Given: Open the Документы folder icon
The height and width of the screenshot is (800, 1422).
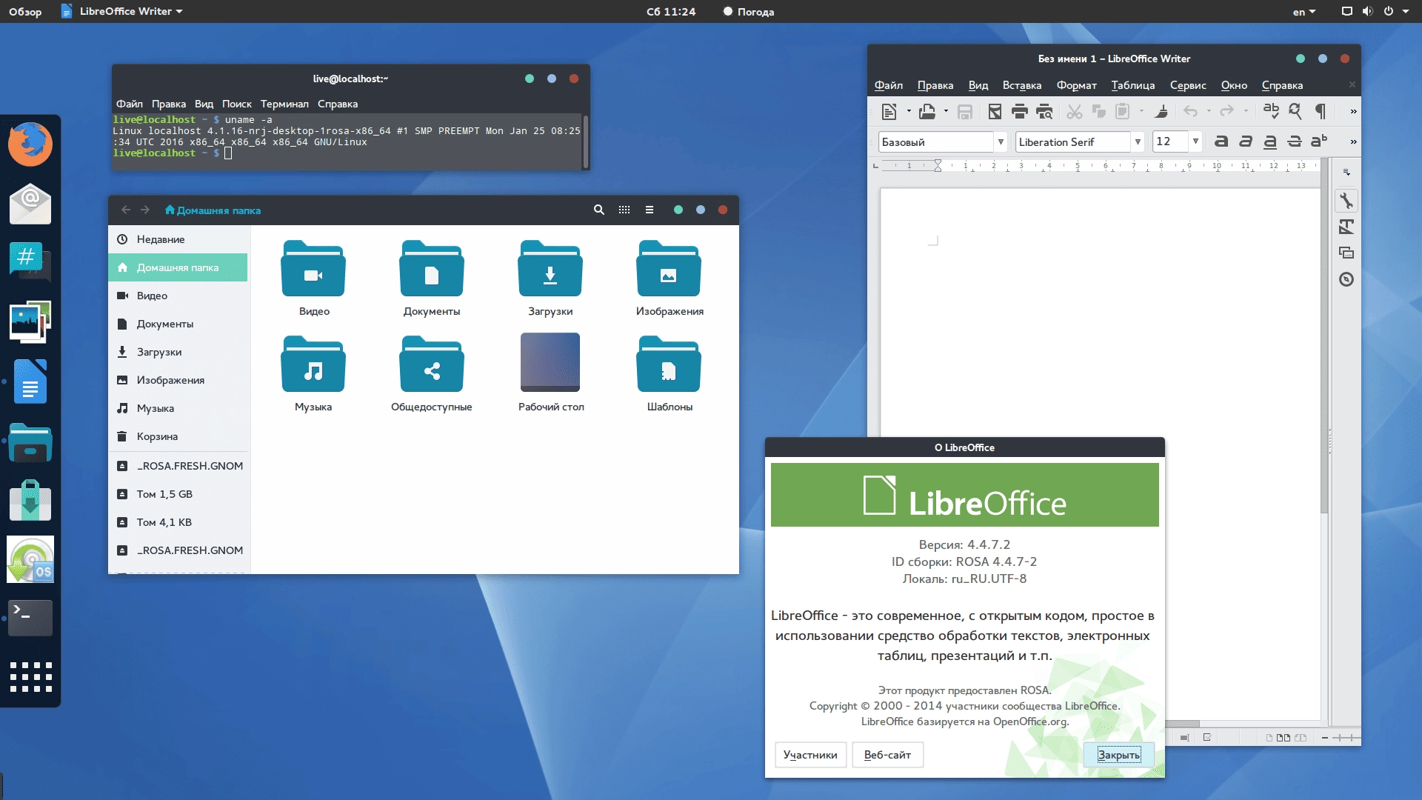Looking at the screenshot, I should (432, 269).
